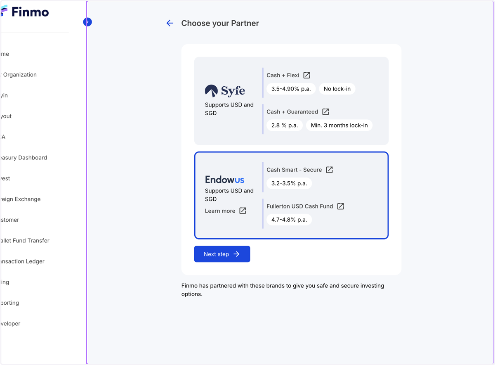Open the Fullerton USD Cash Fund link text

click(x=299, y=206)
